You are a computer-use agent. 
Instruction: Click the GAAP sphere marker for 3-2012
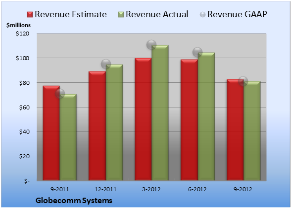pos(151,45)
